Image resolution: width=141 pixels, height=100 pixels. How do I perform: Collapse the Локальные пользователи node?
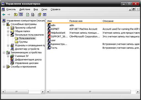tap(8, 35)
